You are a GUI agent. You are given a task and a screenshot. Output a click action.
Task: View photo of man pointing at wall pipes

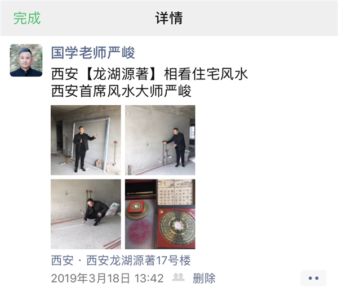click(160, 140)
